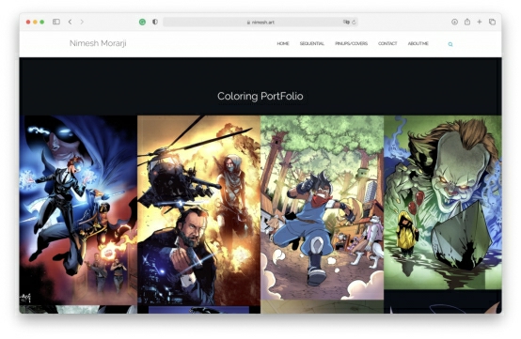Open the SEQUENTIAL menu item

(x=311, y=43)
